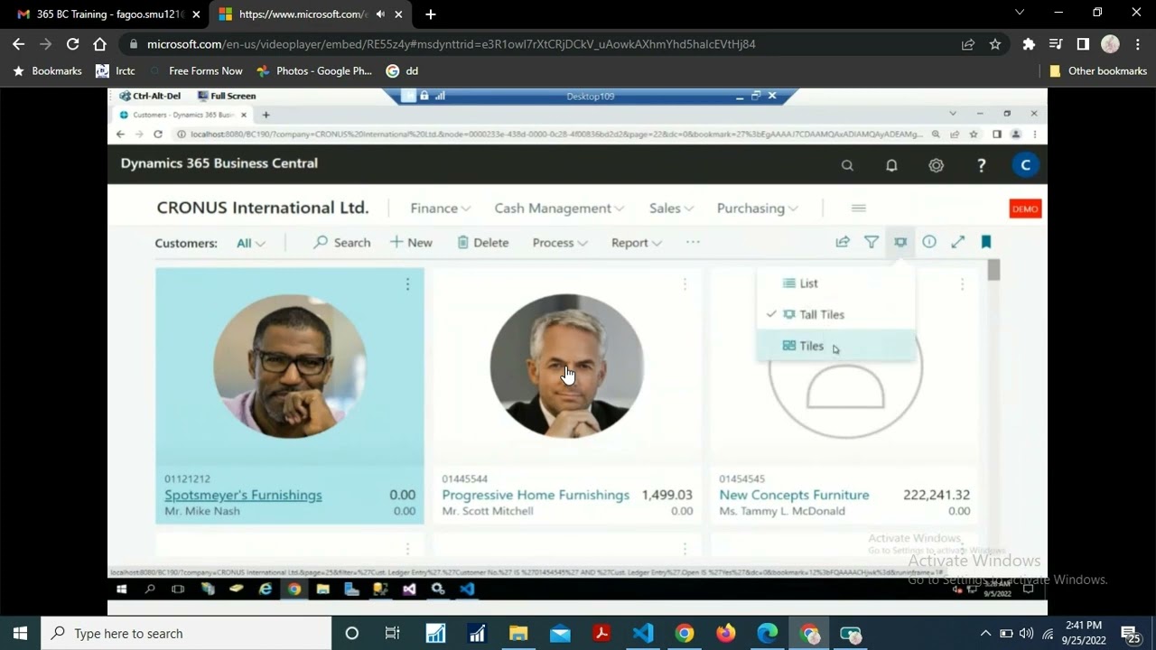
Task: Expand the Sales menu
Action: tap(671, 209)
